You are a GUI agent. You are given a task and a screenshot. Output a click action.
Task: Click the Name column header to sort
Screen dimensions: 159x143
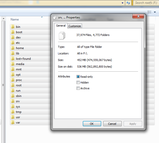pyautogui.click(x=15, y=19)
